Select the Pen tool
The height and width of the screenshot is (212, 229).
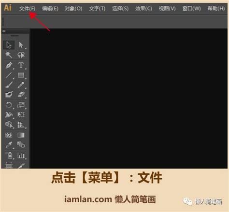[x=9, y=65]
